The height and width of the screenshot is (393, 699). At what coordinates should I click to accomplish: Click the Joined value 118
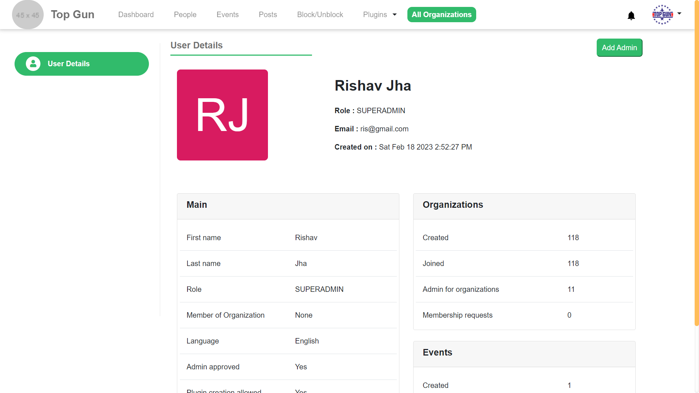pos(573,263)
